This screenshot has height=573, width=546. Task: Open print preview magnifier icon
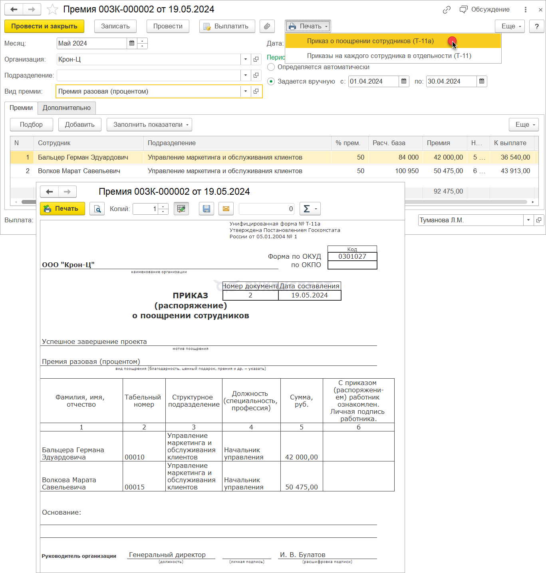(97, 209)
